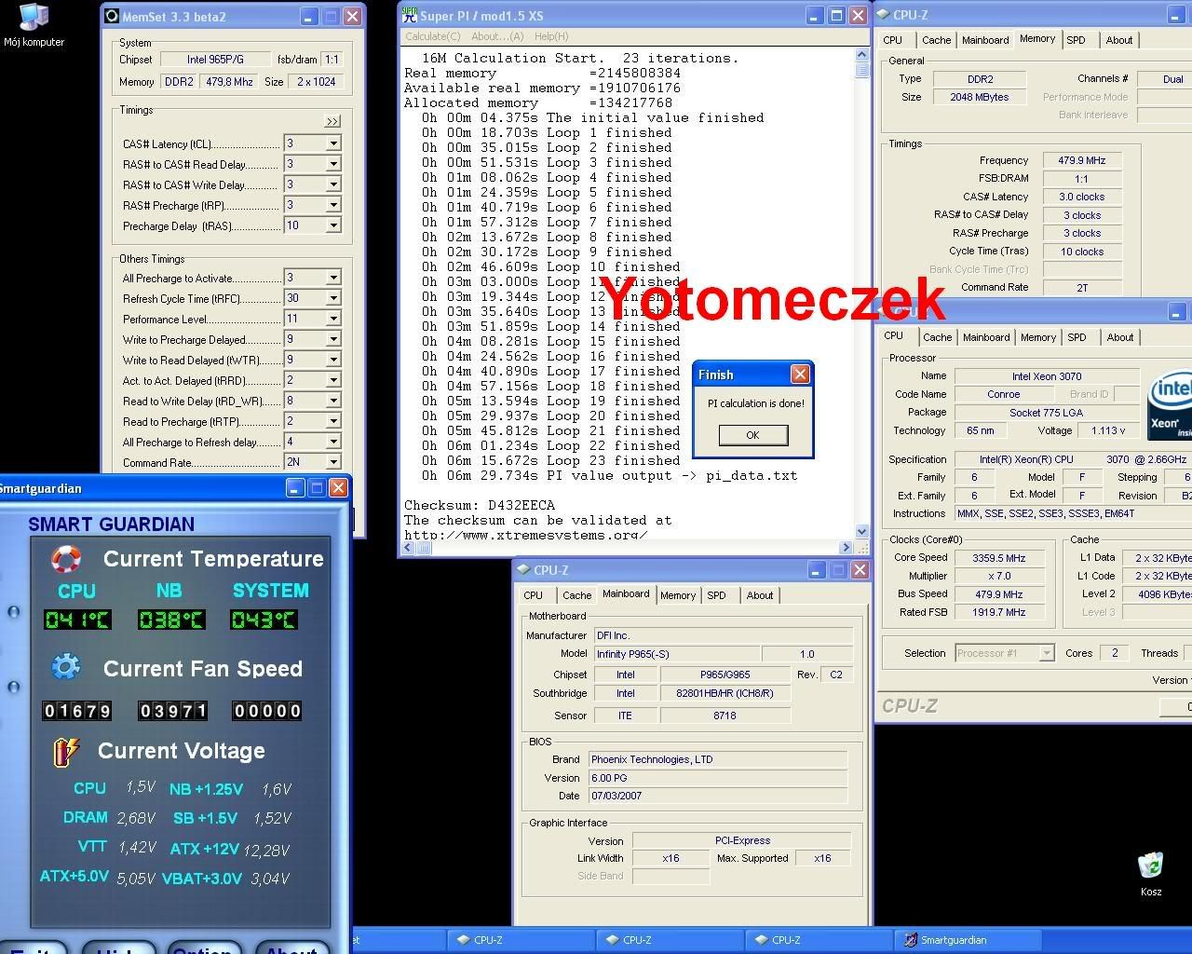Viewport: 1192px width, 954px height.
Task: Select SPD tab in CPU-Z Mainboard window
Action: tap(716, 595)
